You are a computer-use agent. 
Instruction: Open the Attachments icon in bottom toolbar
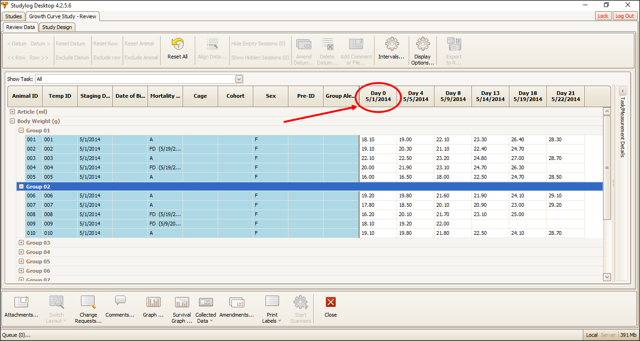pos(22,302)
